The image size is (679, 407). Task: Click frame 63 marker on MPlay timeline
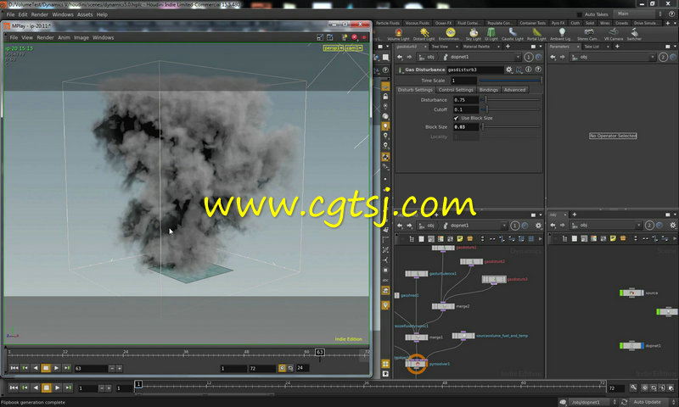tap(320, 352)
